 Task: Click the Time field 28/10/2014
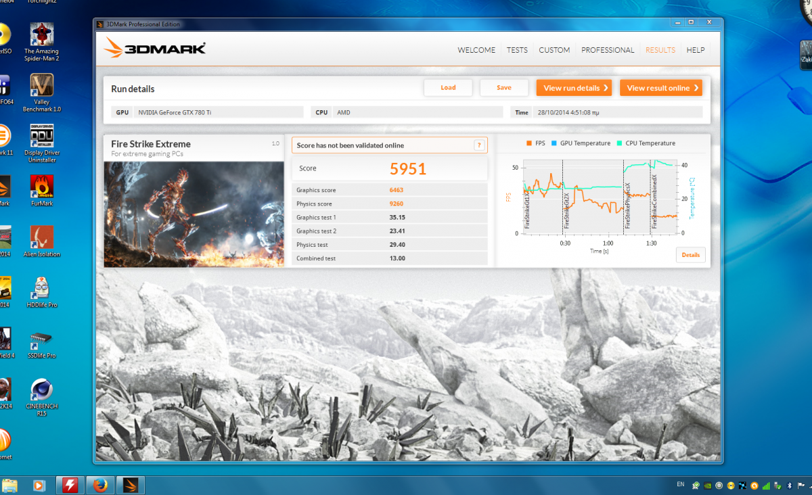(606, 112)
